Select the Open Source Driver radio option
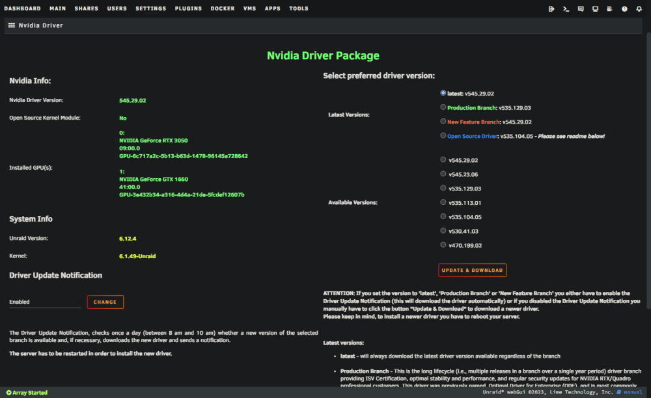This screenshot has height=398, width=651. (443, 135)
